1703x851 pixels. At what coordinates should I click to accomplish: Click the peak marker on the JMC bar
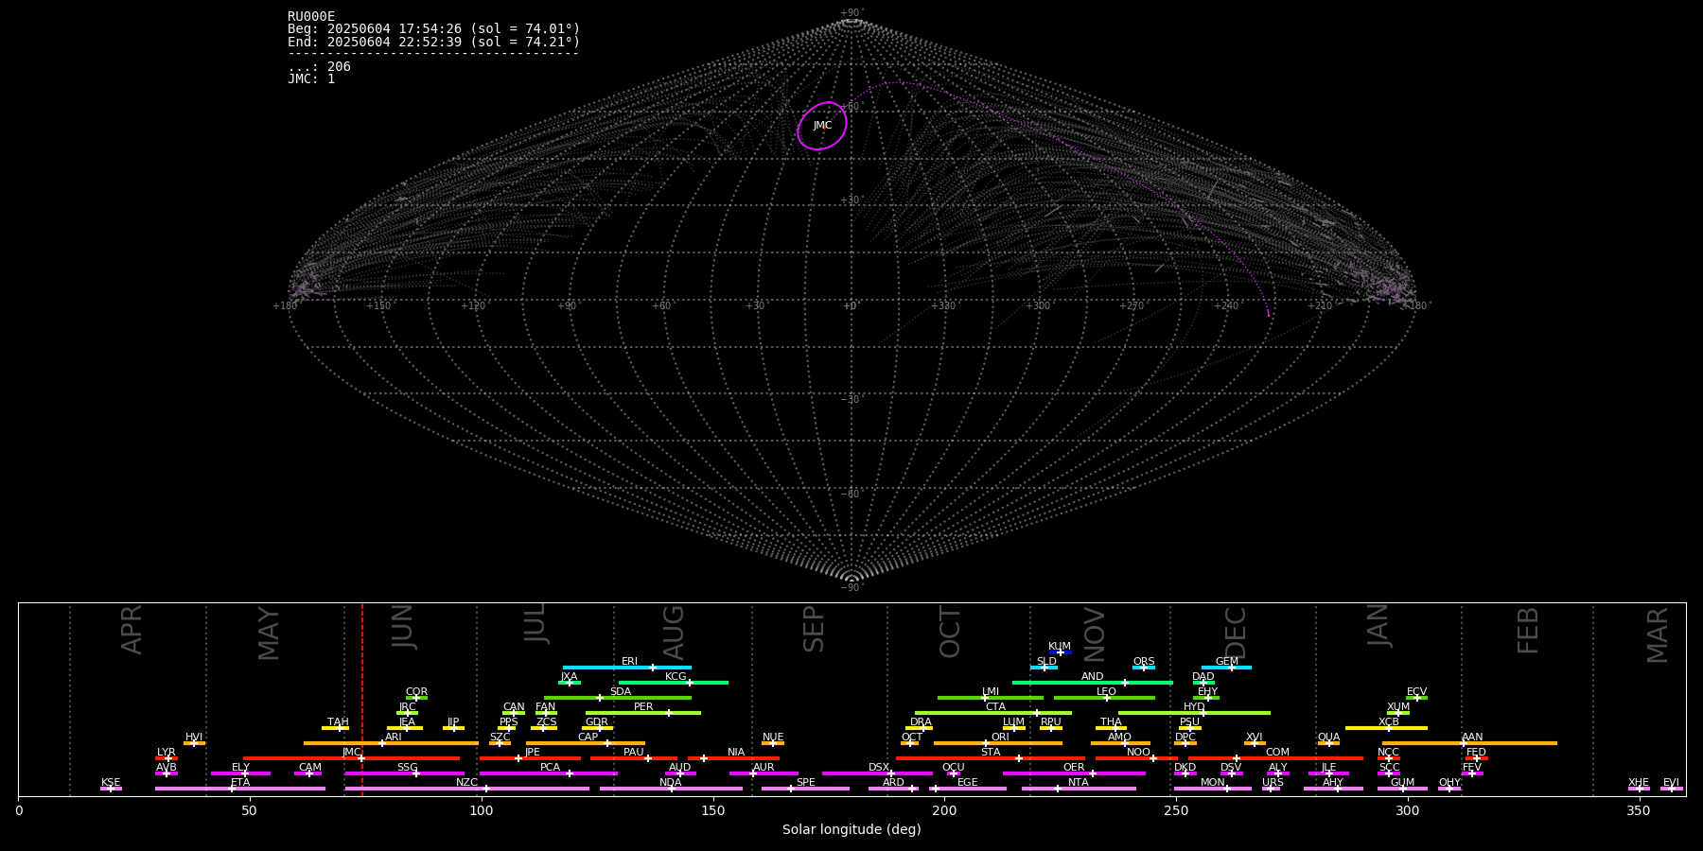pos(361,758)
